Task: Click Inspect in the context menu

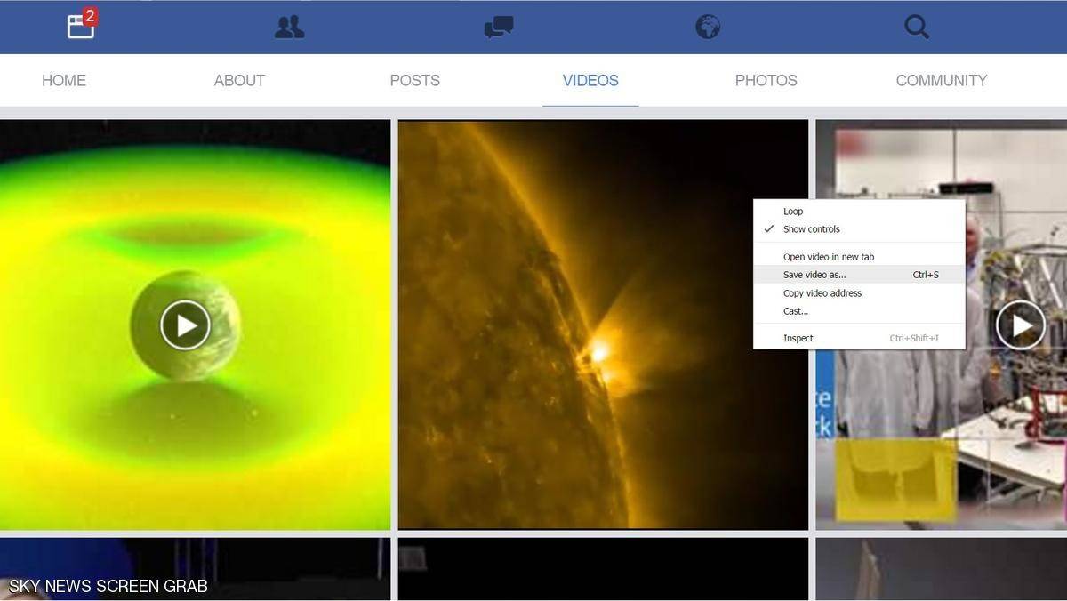Action: coord(859,338)
